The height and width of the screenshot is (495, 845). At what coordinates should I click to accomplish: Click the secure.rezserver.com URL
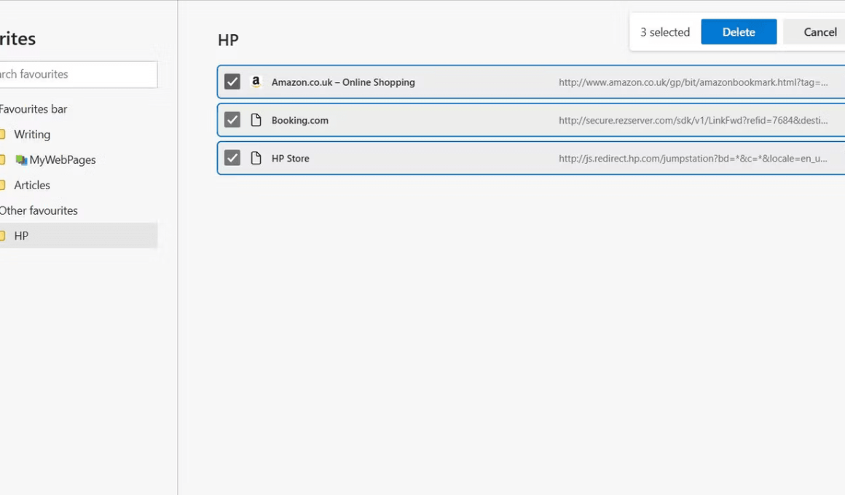[x=693, y=120]
